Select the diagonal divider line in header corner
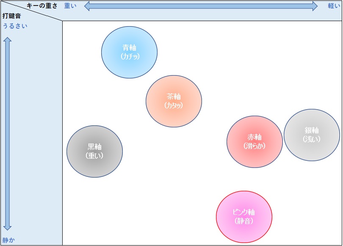The image size is (343, 246). point(32,11)
